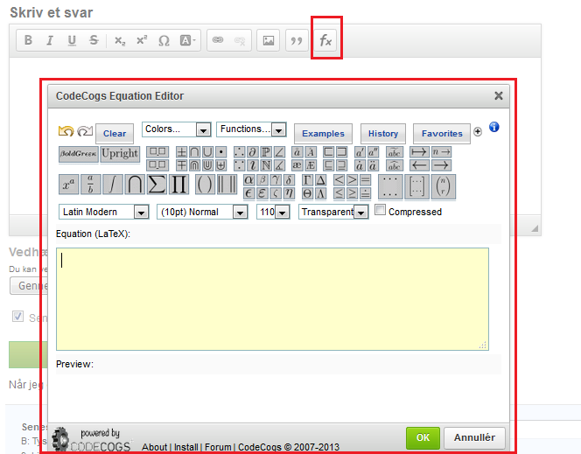Viewport: 581px width, 454px height.
Task: Insert binomial n over r template
Action: tap(443, 186)
